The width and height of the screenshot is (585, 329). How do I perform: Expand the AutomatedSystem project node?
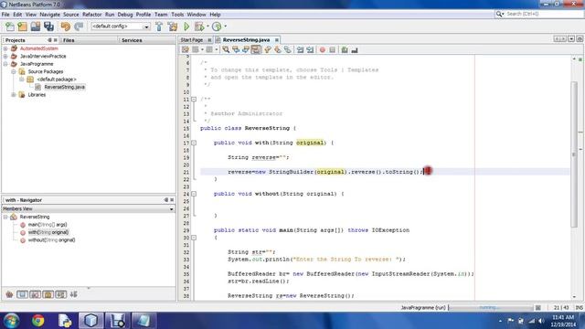tap(5, 48)
